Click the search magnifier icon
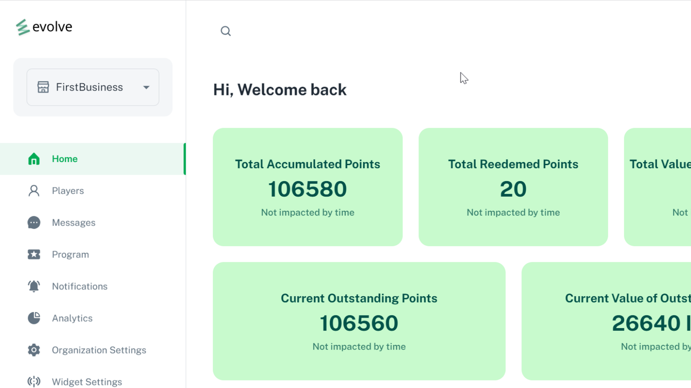 [226, 31]
